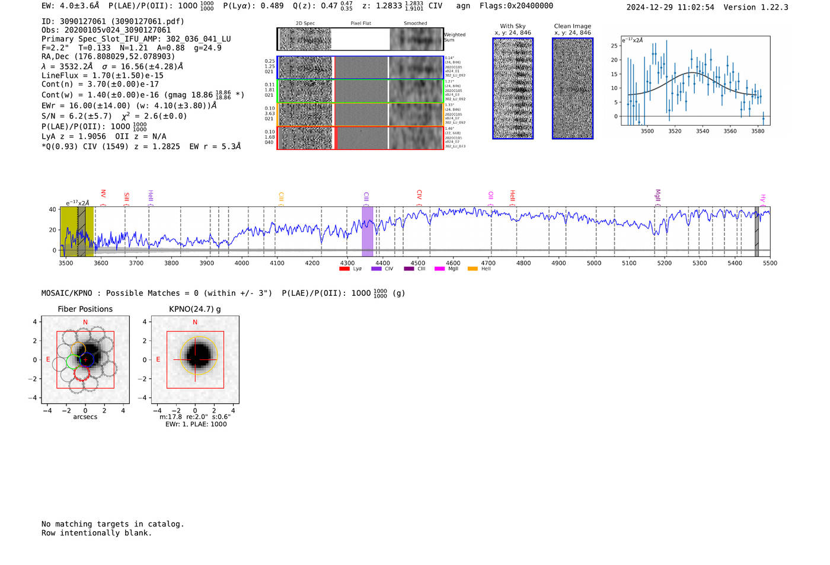
Task: Click the gray hatched band near 5460Å
Action: point(756,231)
